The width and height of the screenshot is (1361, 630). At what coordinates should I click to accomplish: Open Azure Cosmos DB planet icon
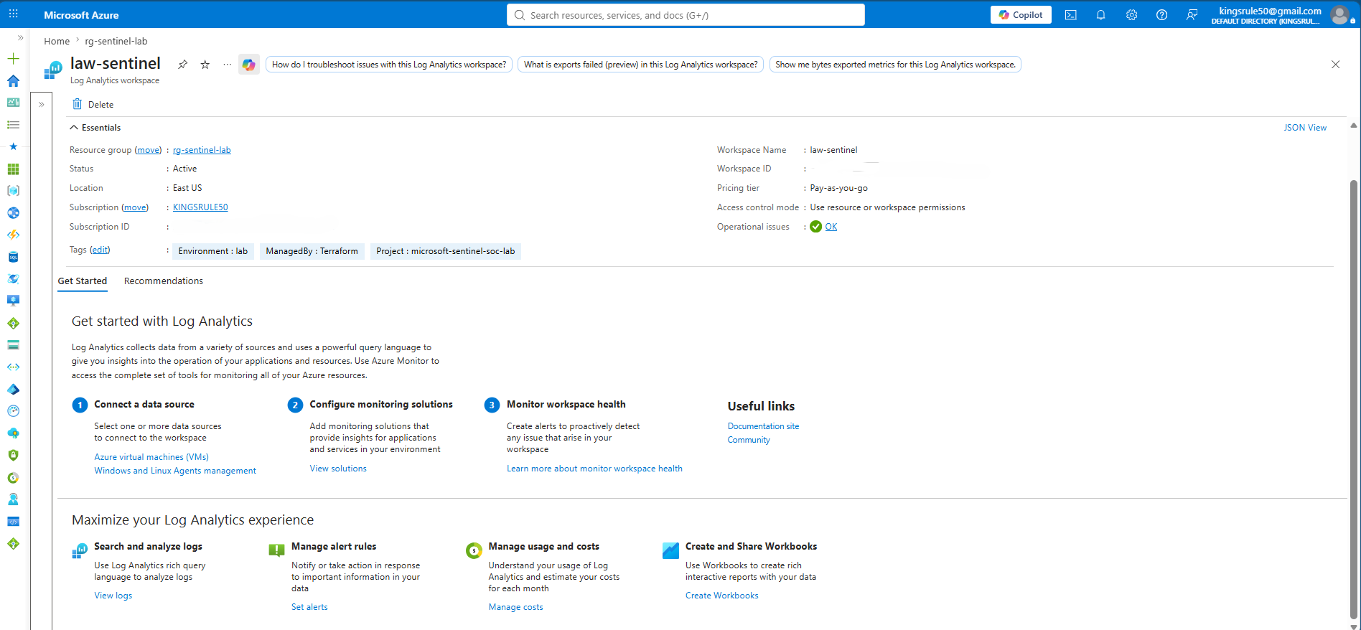coord(13,279)
